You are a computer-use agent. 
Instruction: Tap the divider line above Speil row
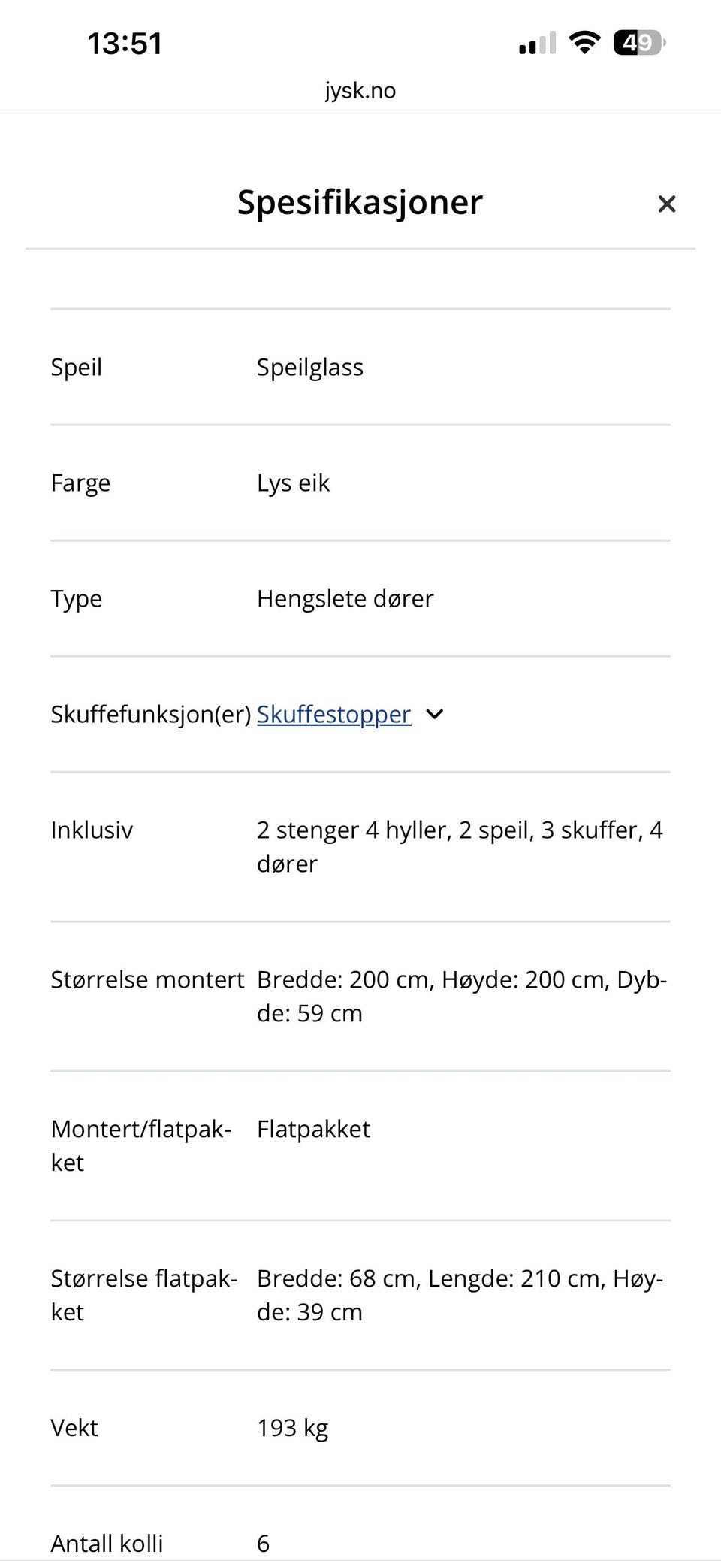point(360,308)
